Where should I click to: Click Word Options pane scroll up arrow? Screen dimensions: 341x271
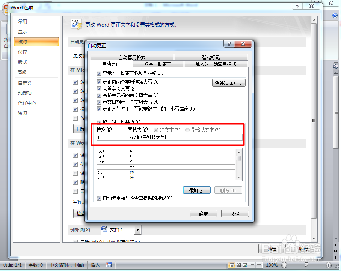(x=314, y=20)
